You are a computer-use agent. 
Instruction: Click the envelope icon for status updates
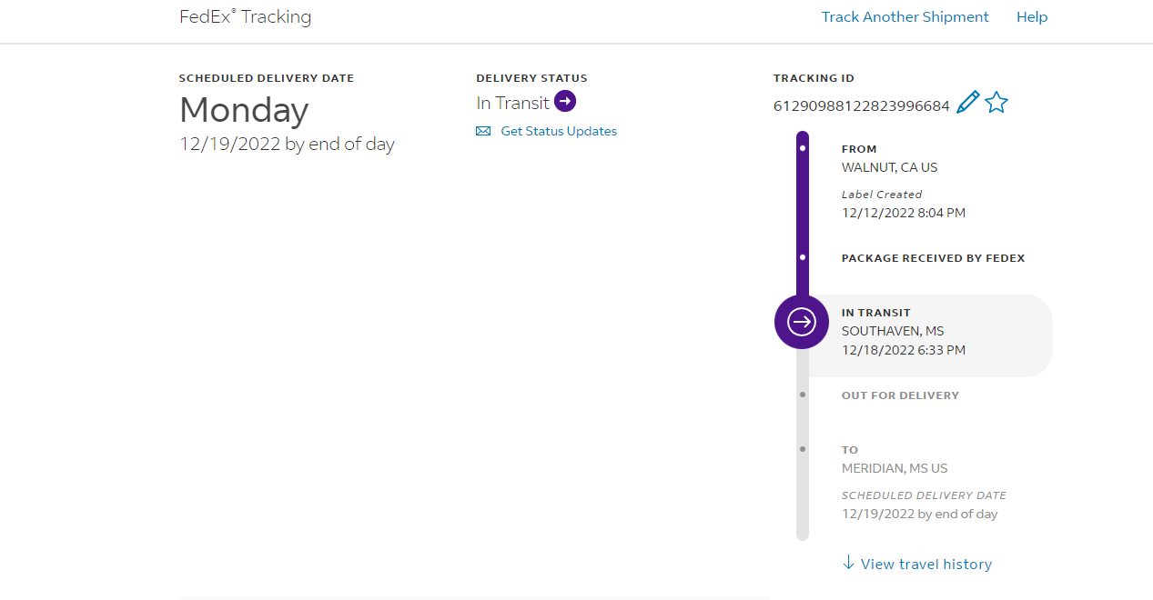coord(483,132)
